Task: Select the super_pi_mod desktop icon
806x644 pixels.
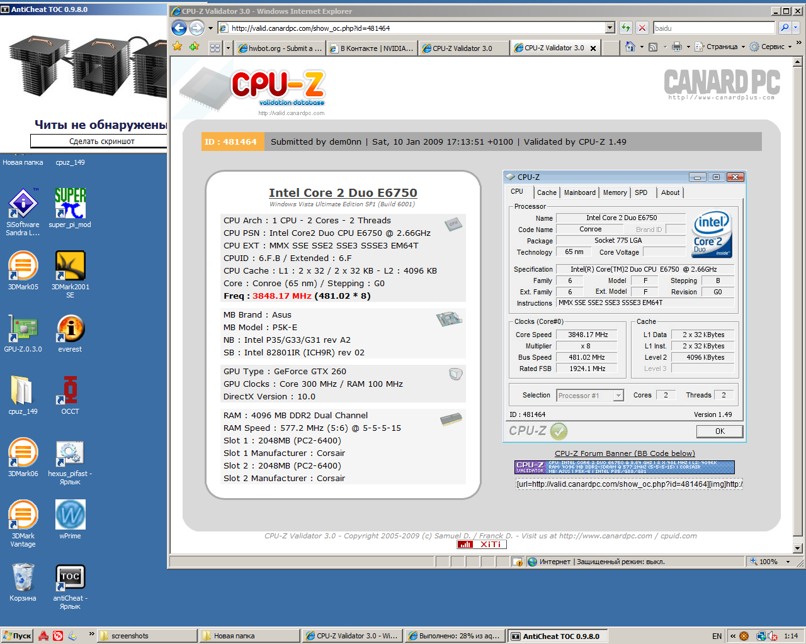Action: (70, 208)
